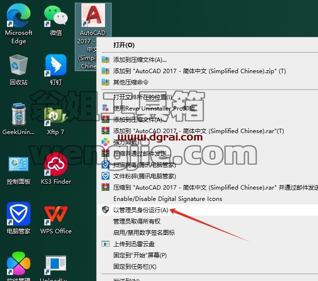Viewport: 318px width, 281px height.
Task: Choose 打开文件所在的位置(I) menu entry
Action: [207, 97]
